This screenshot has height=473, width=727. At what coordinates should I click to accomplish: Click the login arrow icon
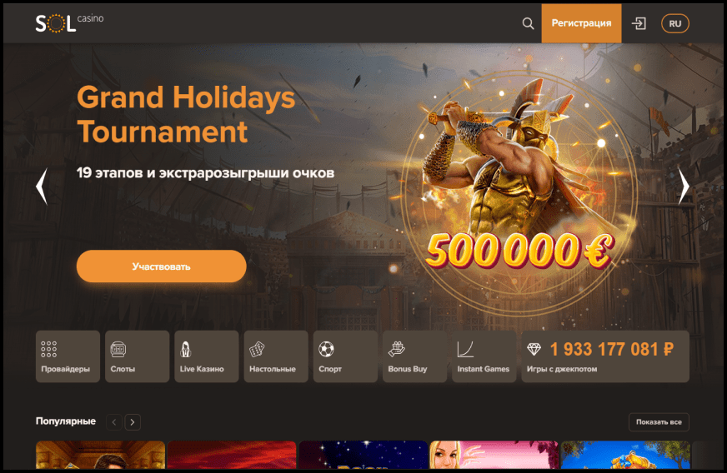(x=639, y=23)
